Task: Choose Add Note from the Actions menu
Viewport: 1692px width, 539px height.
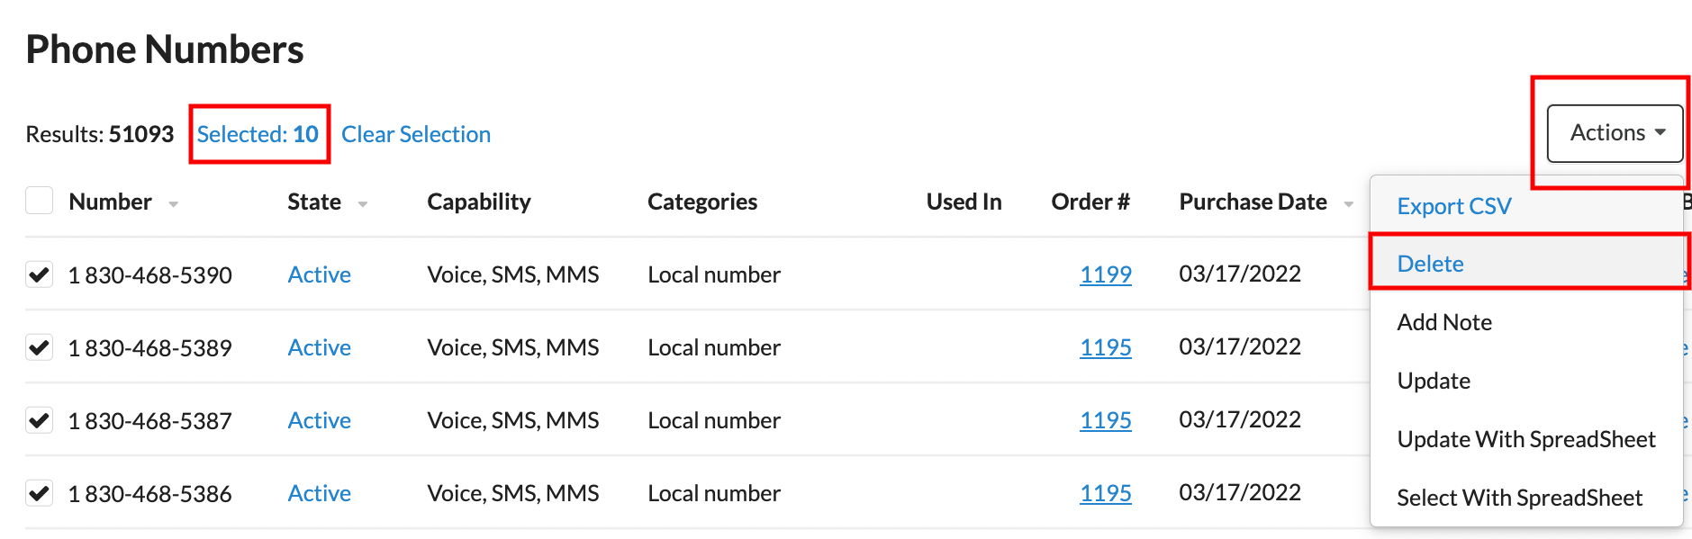Action: pyautogui.click(x=1444, y=322)
